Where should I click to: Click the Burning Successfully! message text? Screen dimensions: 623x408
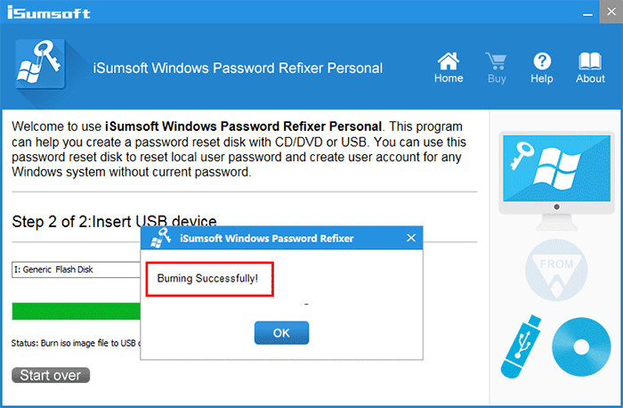point(207,278)
